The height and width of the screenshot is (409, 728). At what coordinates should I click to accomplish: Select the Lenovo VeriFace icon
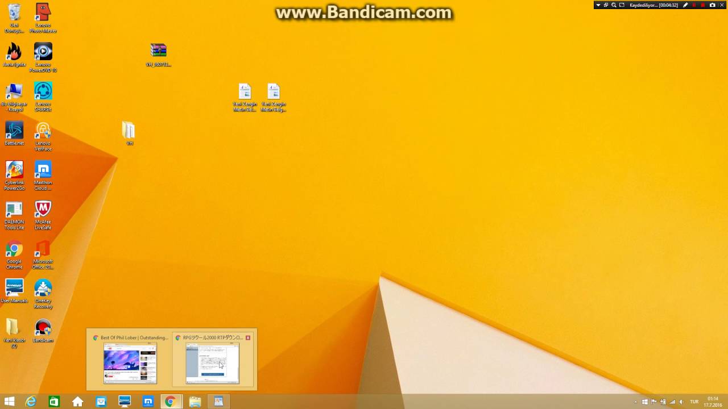pos(43,136)
